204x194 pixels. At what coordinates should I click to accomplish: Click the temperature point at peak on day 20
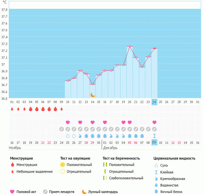130,47
